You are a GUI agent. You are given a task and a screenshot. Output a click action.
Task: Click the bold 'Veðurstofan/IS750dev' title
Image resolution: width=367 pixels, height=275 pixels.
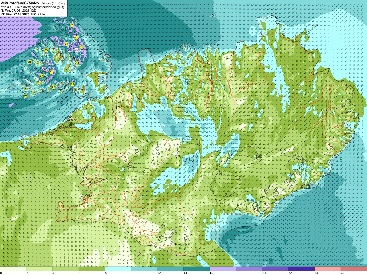coord(20,3)
